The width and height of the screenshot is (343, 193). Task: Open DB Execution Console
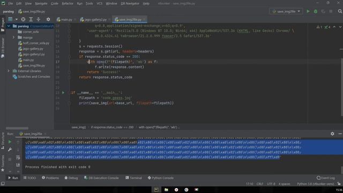click(101, 178)
